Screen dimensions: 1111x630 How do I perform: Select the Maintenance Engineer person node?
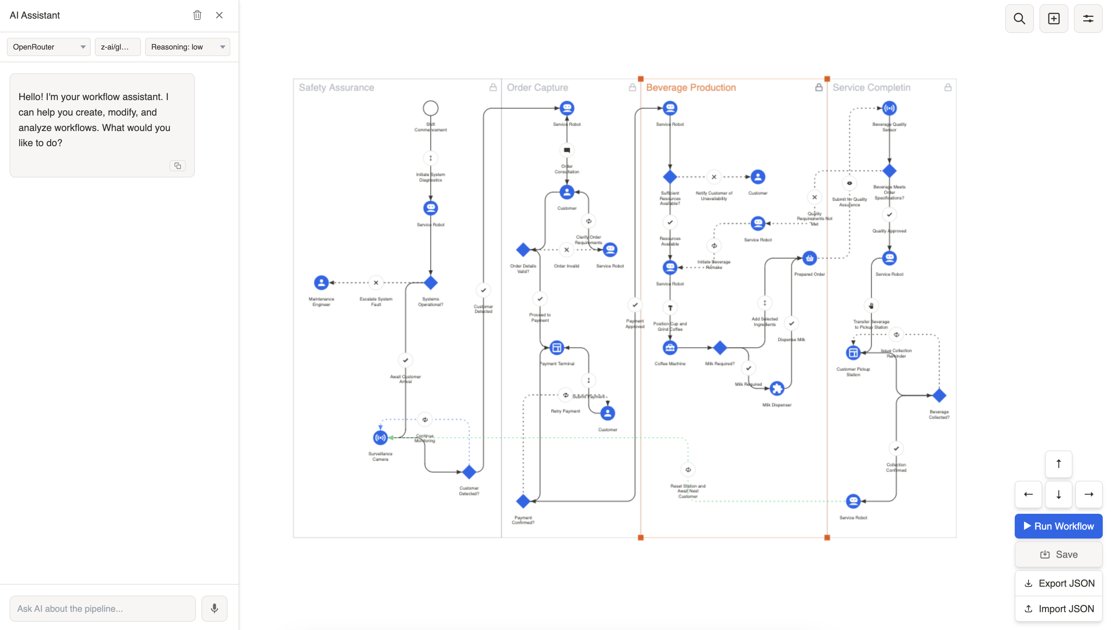(x=321, y=283)
